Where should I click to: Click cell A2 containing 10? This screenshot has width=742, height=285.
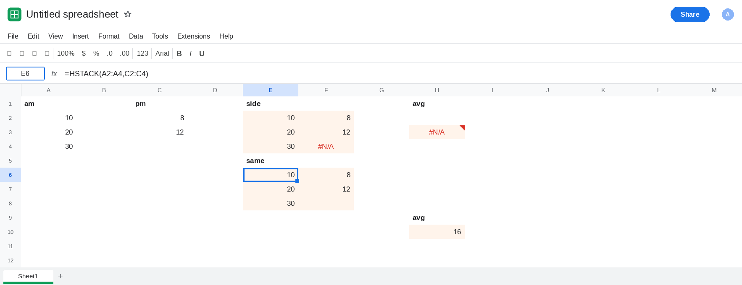click(49, 118)
